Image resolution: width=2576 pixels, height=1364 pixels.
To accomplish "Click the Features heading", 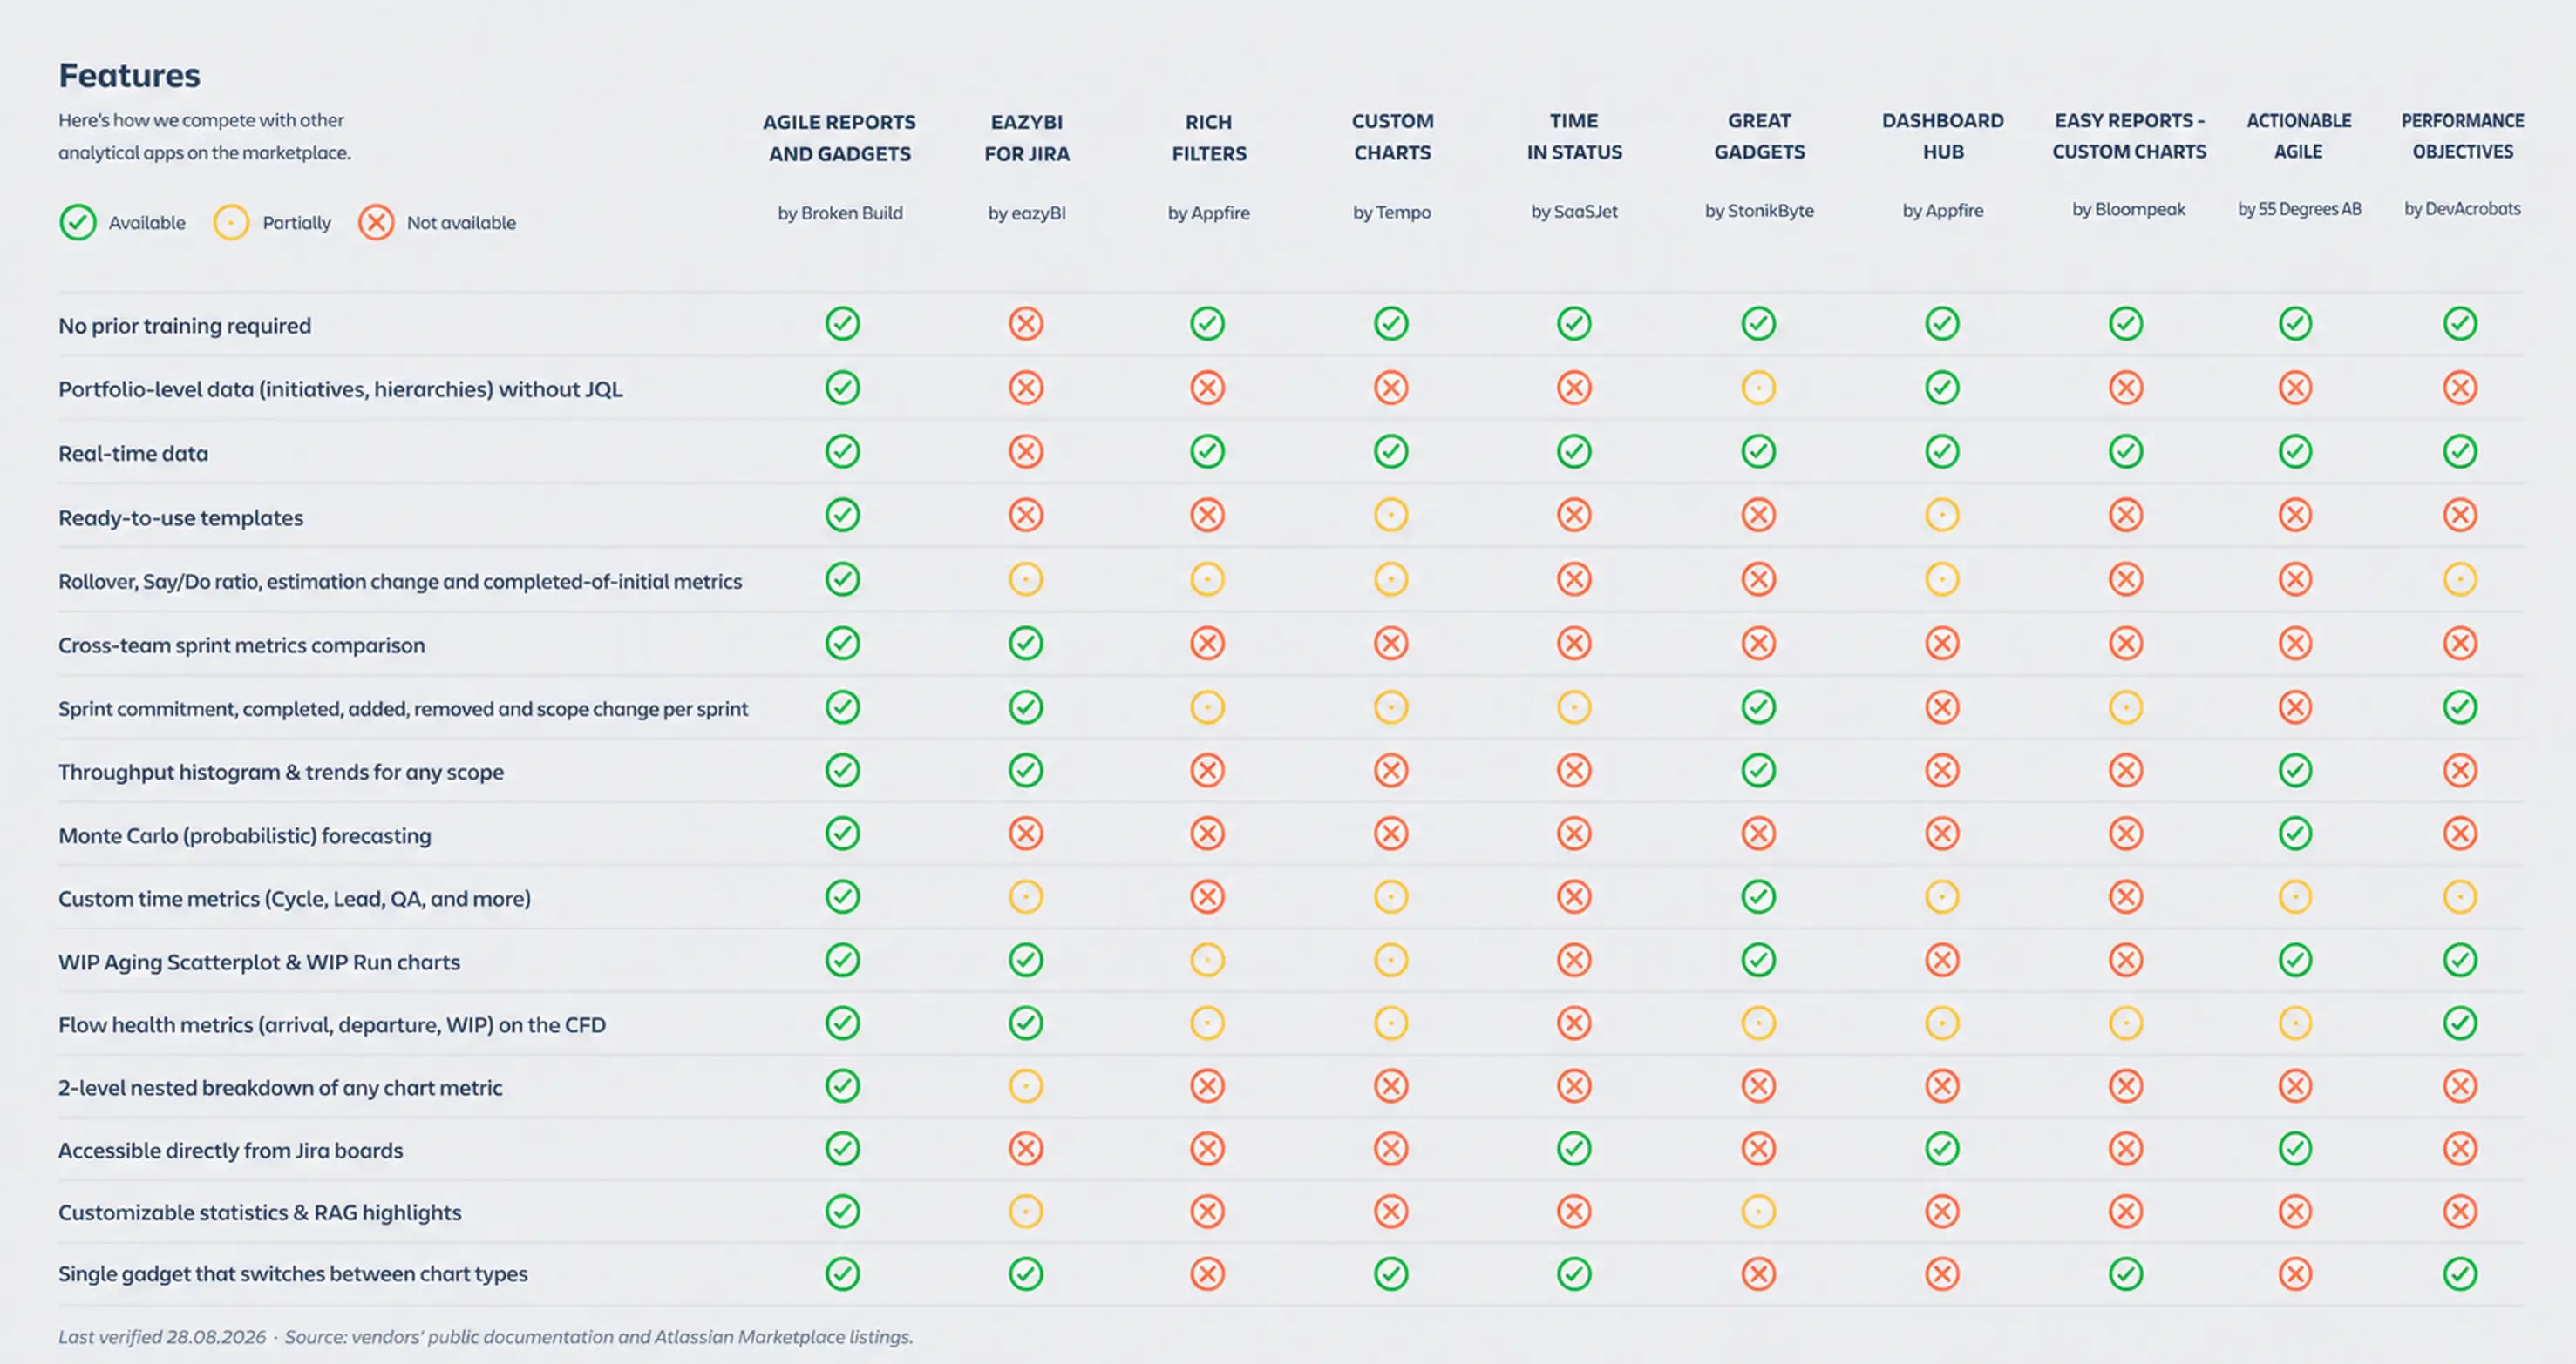I will point(129,75).
